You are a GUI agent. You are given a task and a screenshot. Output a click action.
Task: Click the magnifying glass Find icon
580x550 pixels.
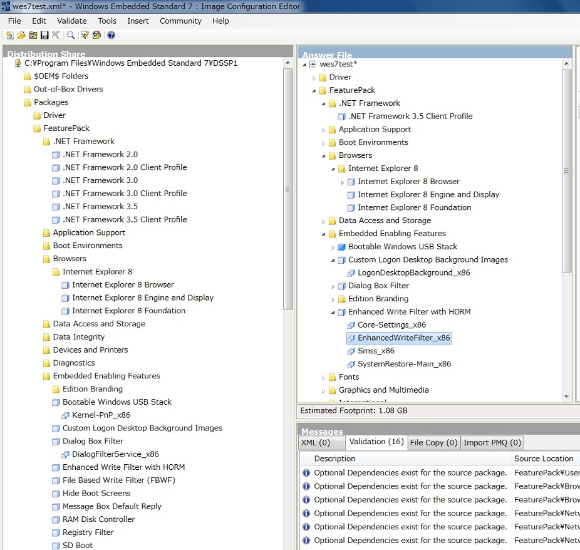(x=71, y=35)
